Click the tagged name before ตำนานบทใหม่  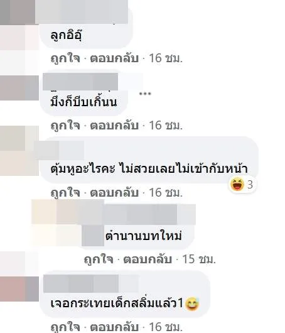point(93,236)
